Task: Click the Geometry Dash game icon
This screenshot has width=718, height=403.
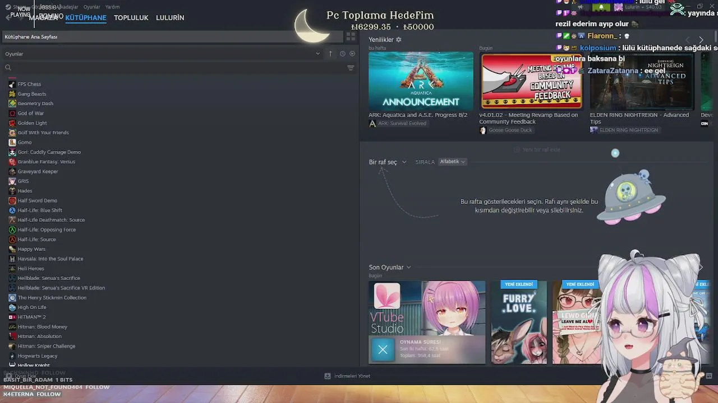Action: pyautogui.click(x=12, y=104)
